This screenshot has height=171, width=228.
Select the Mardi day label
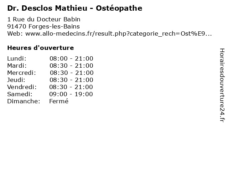pos(17,66)
